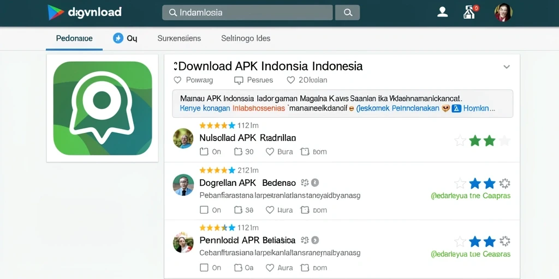Tick the On checkbox under Dogrellan APK

(204, 210)
